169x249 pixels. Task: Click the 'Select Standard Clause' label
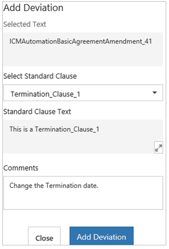coord(40,76)
